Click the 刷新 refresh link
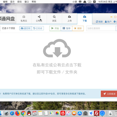 [x=99, y=21]
